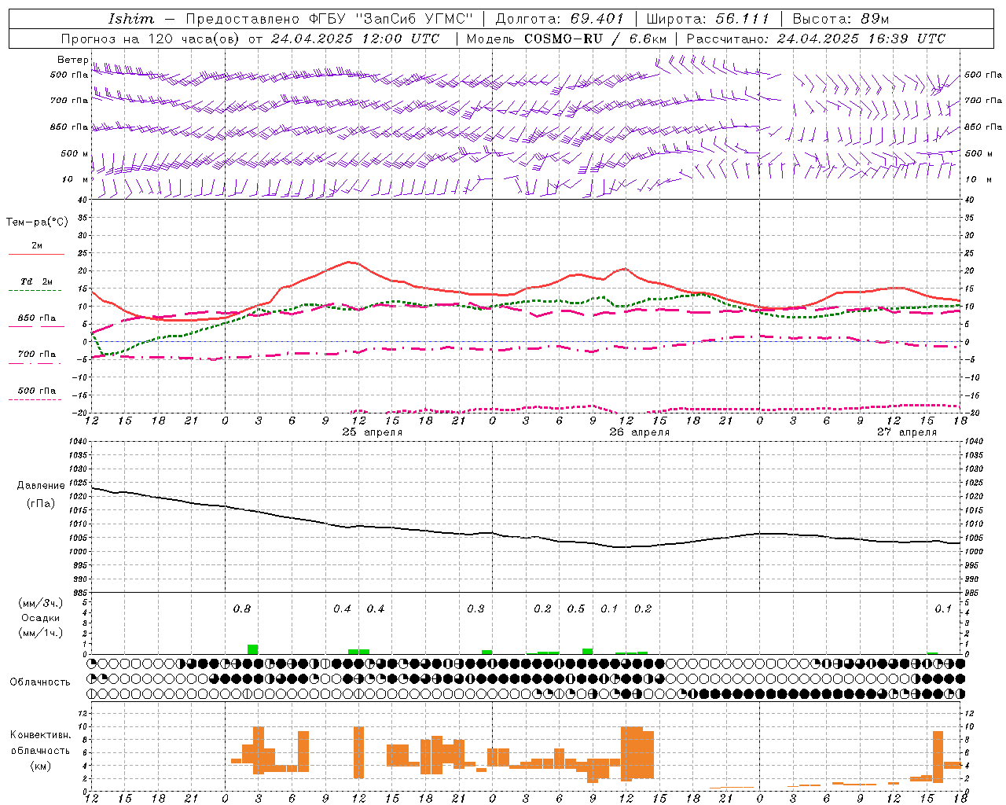Screen dimensions: 1006x805
Task: Click the "0.3" precipitation amount
Action: pos(475,609)
